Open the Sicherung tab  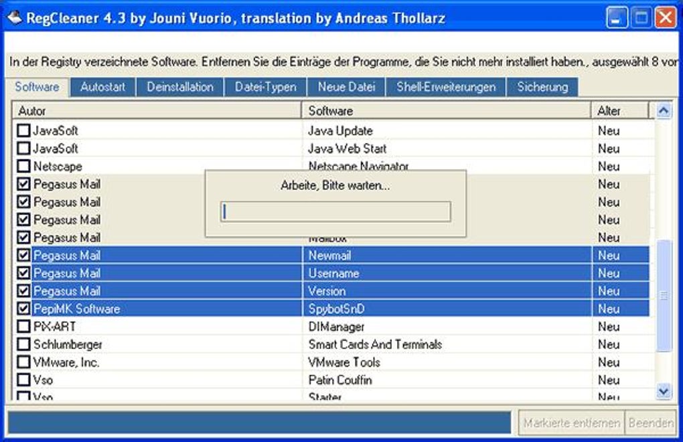(x=542, y=87)
